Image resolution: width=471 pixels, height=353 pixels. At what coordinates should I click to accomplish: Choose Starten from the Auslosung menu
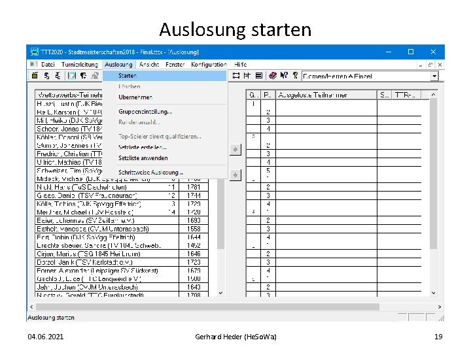[x=165, y=76]
